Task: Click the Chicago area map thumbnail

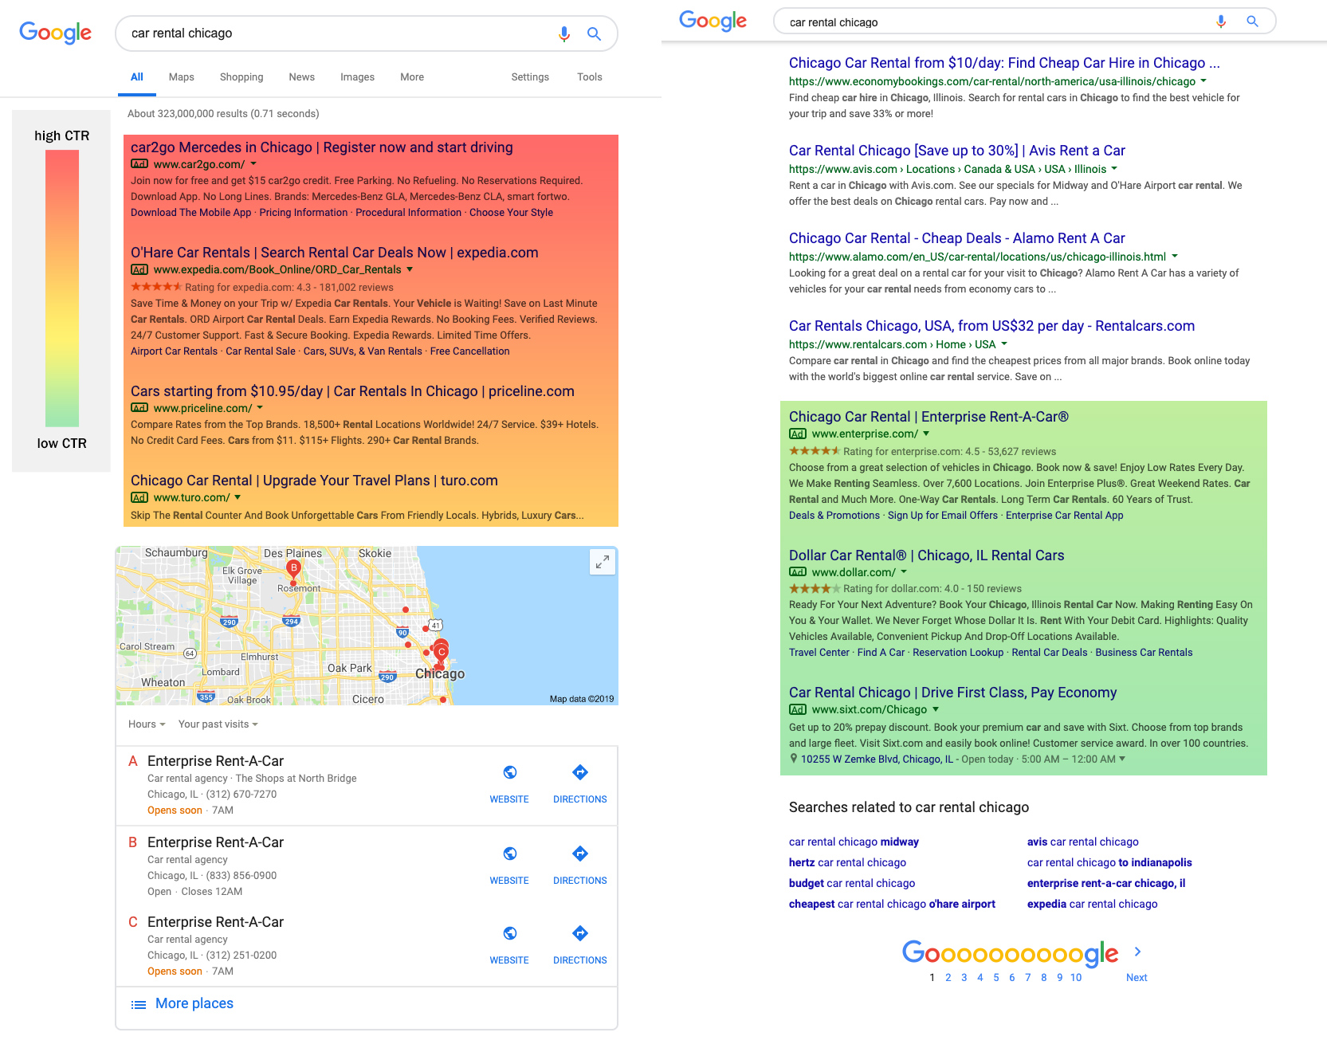Action: [367, 626]
